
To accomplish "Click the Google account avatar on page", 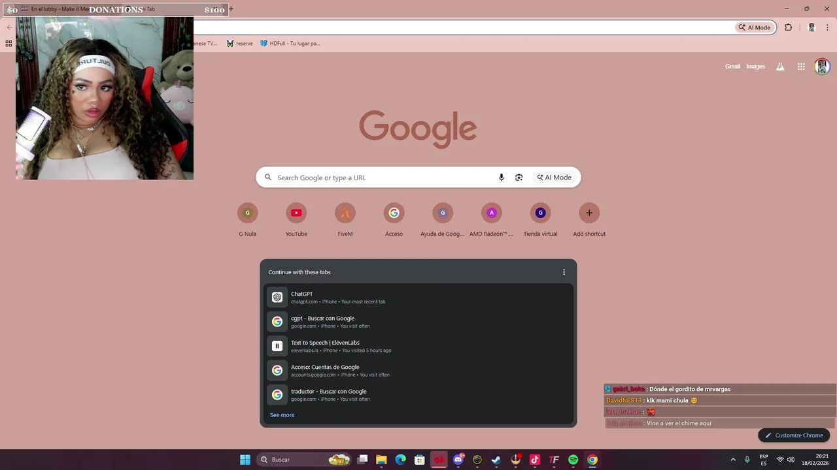I will 822,67.
